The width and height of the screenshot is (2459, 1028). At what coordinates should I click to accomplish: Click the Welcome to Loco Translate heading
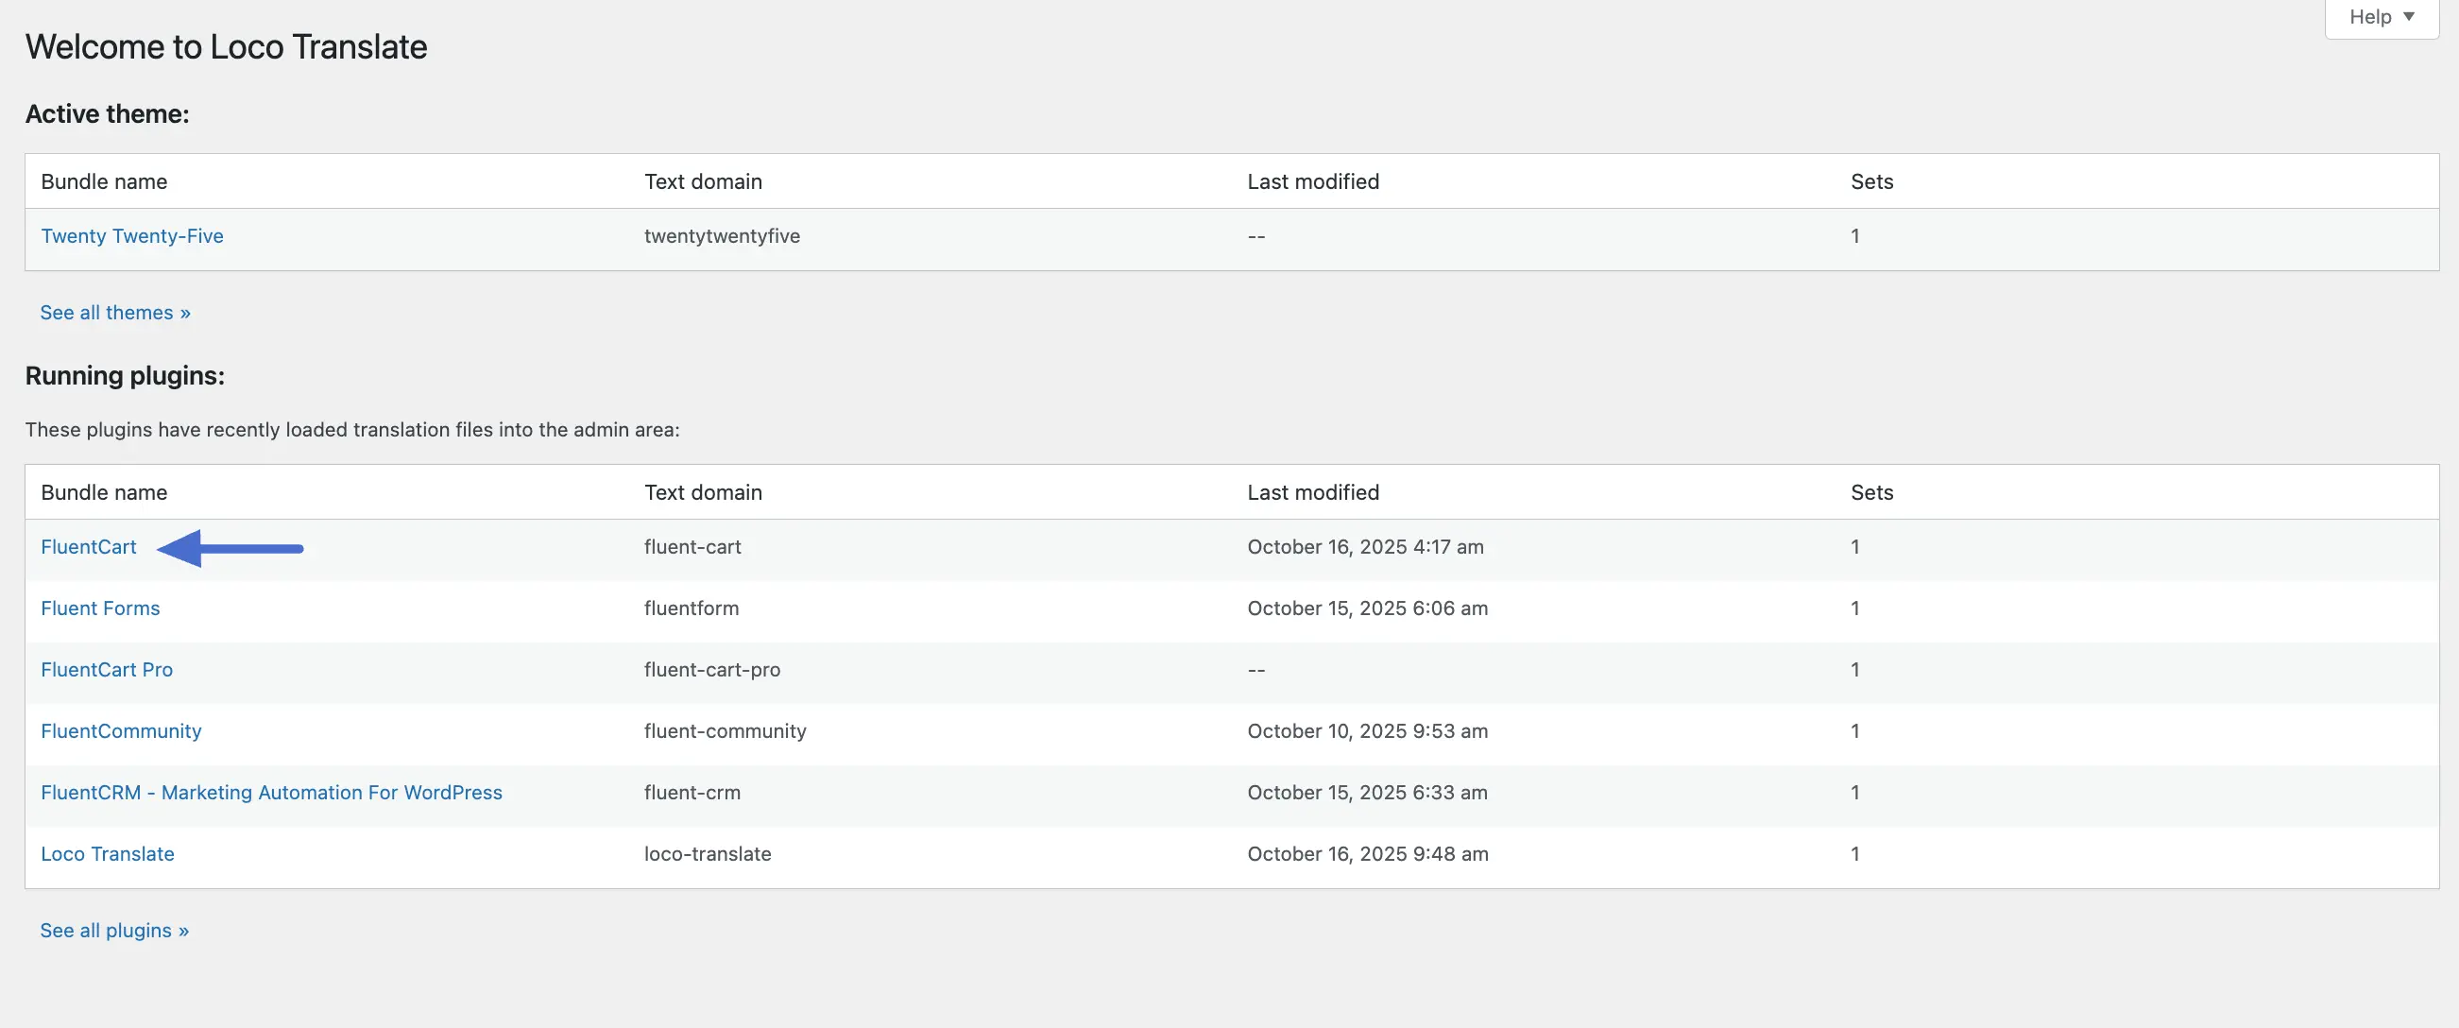point(226,47)
